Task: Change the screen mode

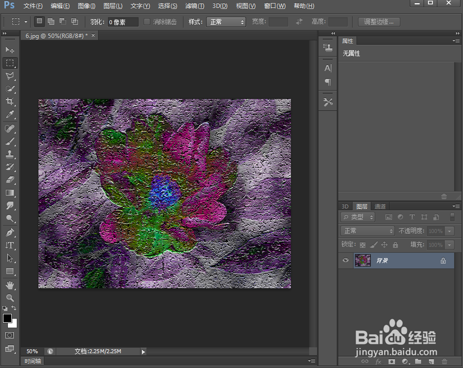Action: pos(9,348)
